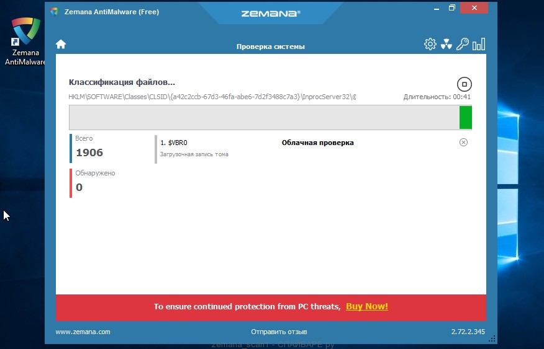Click Отправить отзыв feedback link
The image size is (544, 349).
pyautogui.click(x=279, y=332)
